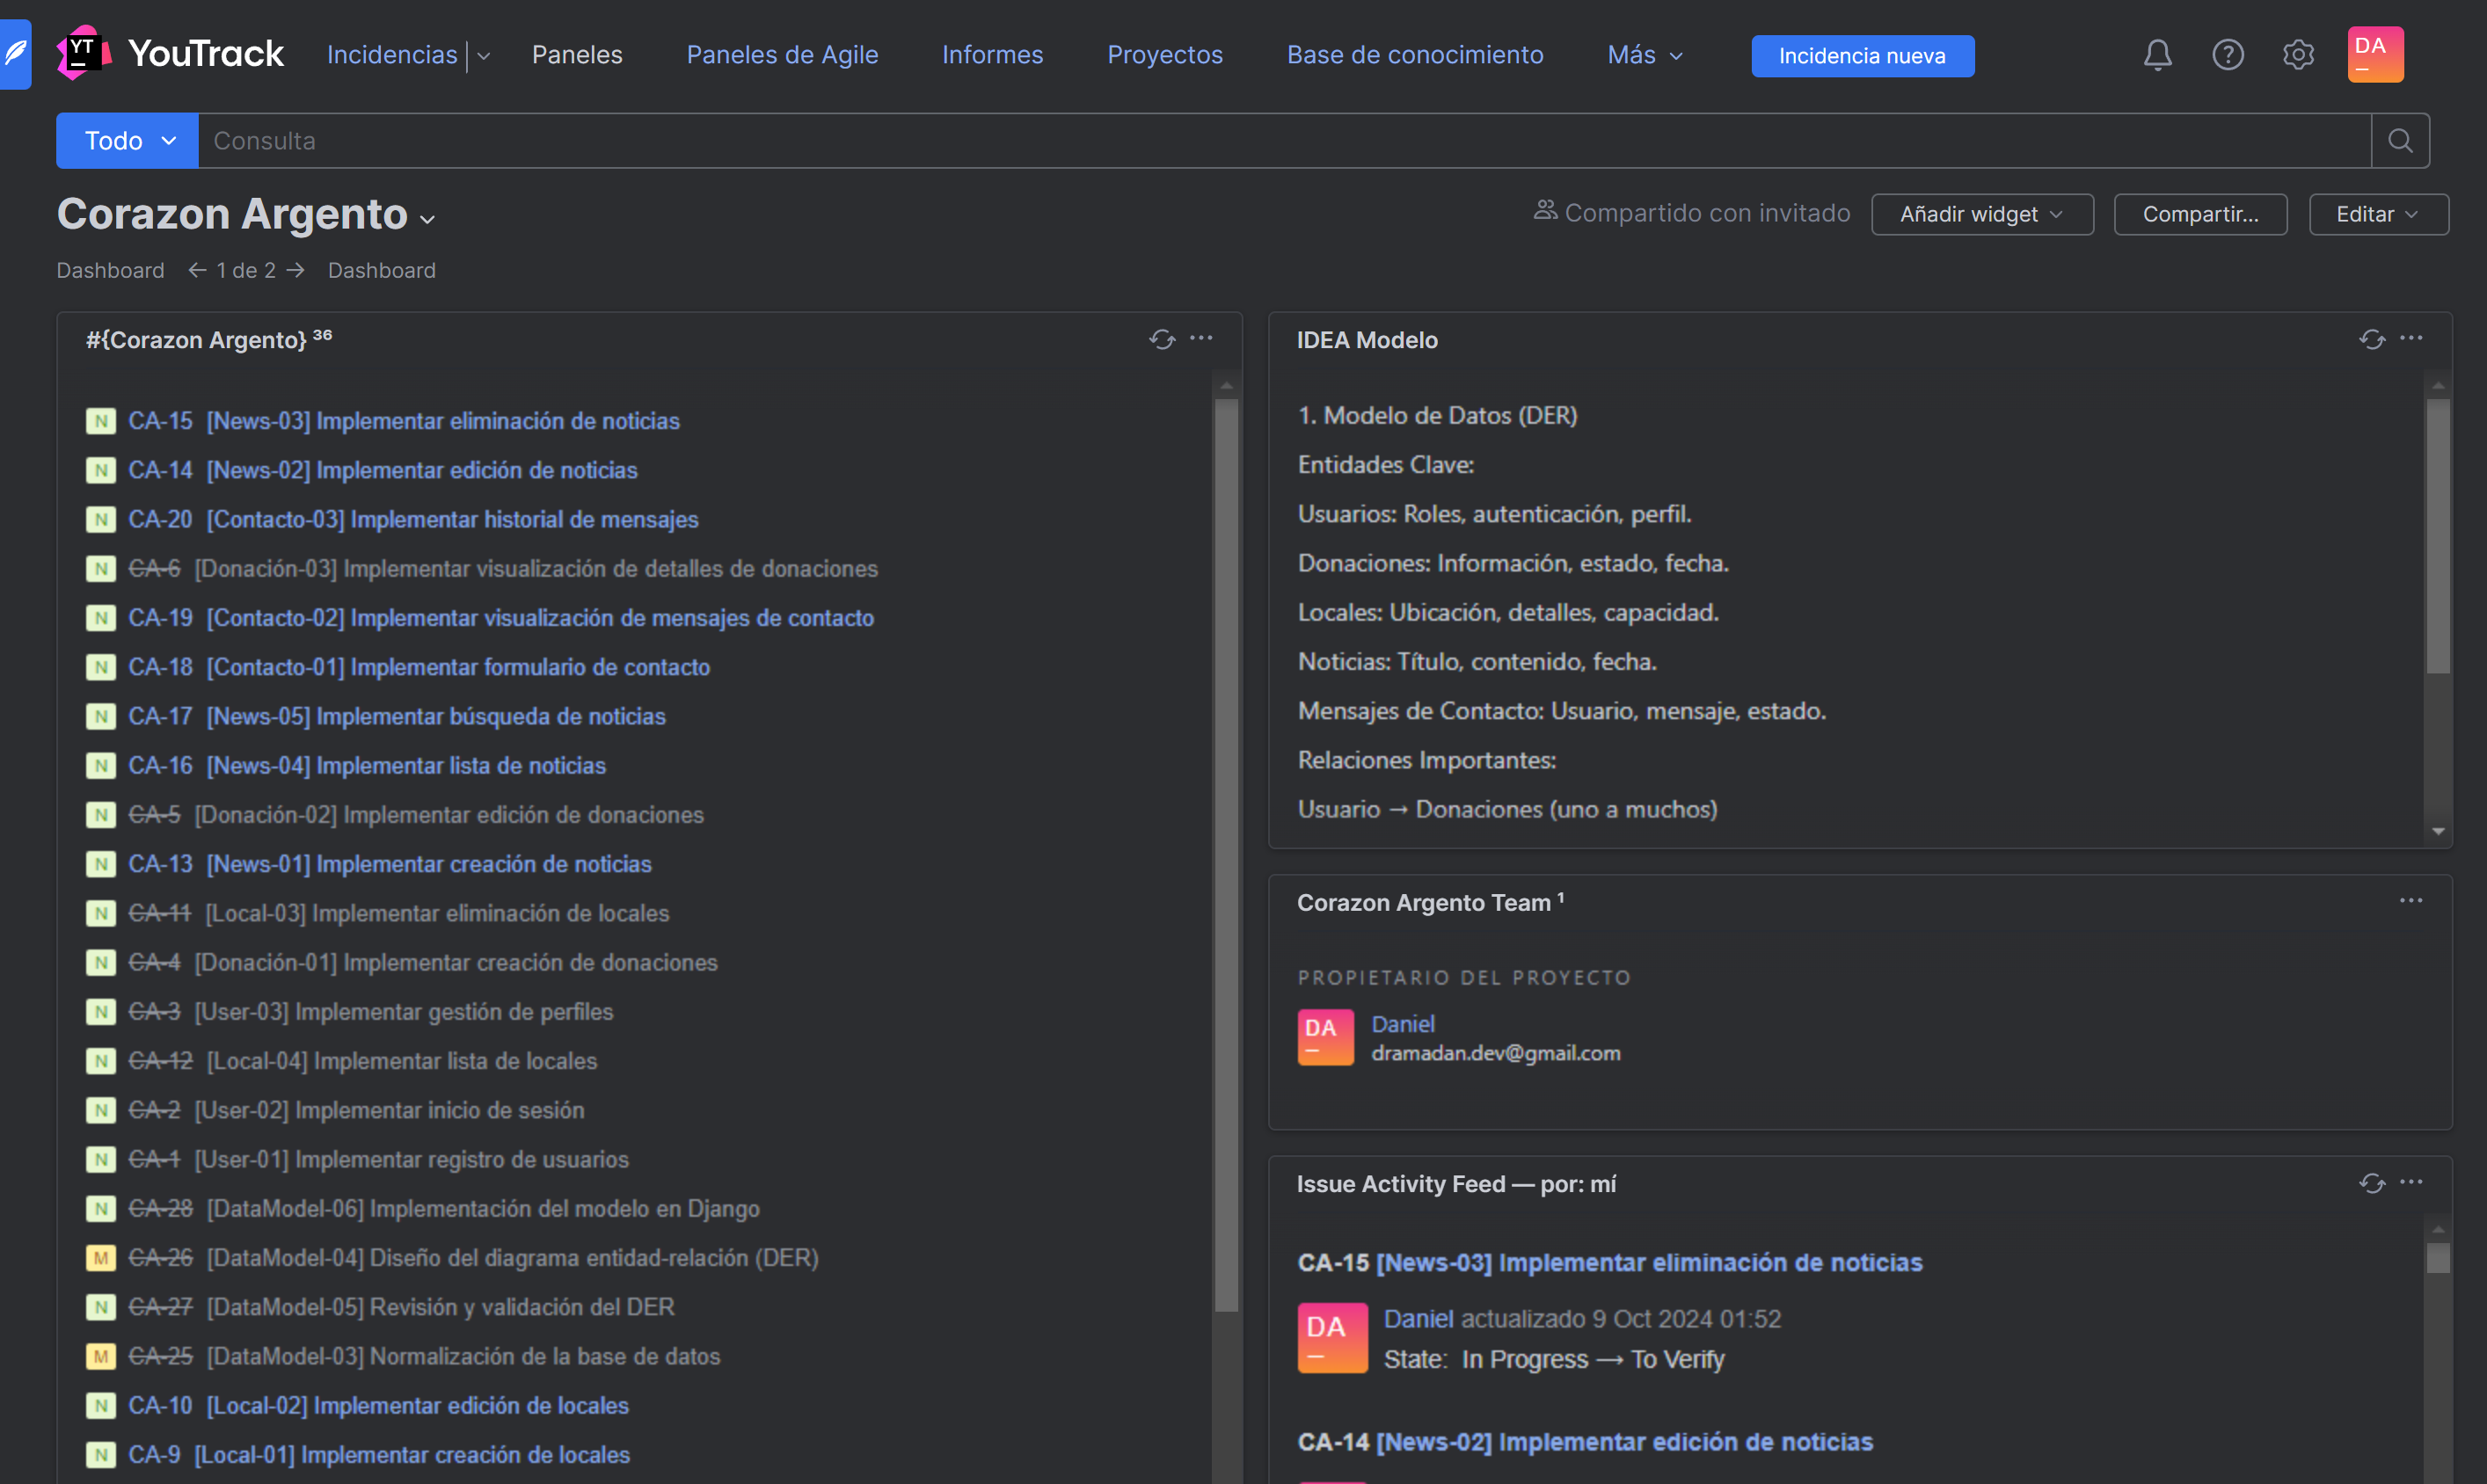
Task: Click the help question mark icon
Action: click(x=2227, y=55)
